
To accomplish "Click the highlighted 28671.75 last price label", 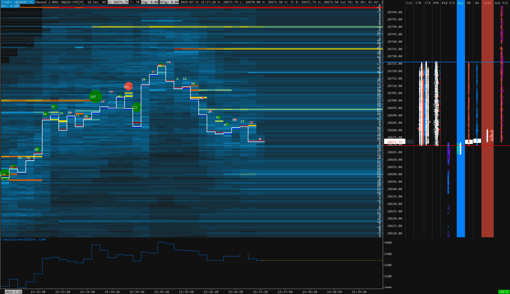I will click(x=395, y=142).
